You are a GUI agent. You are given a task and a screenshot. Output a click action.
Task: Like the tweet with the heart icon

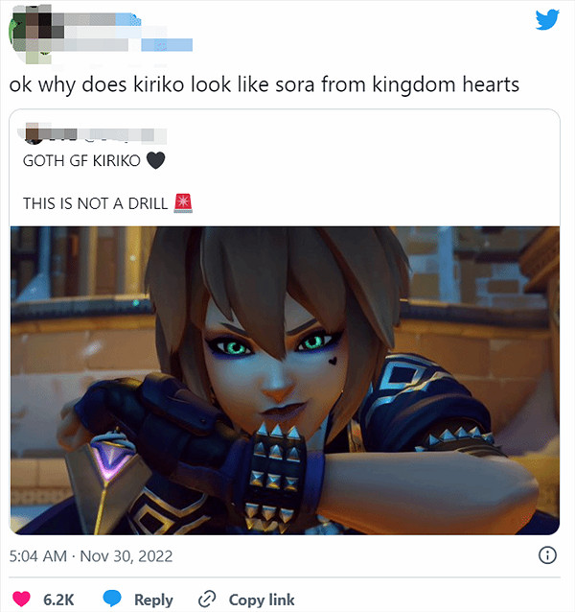click(21, 600)
